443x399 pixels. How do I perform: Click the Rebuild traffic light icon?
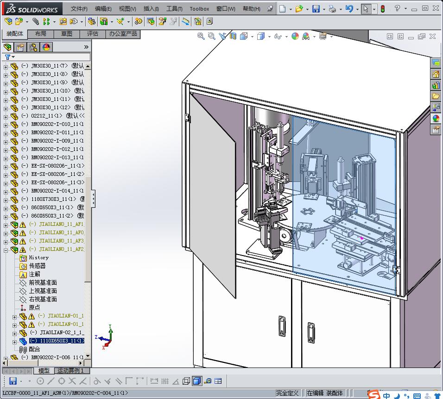click(x=382, y=9)
